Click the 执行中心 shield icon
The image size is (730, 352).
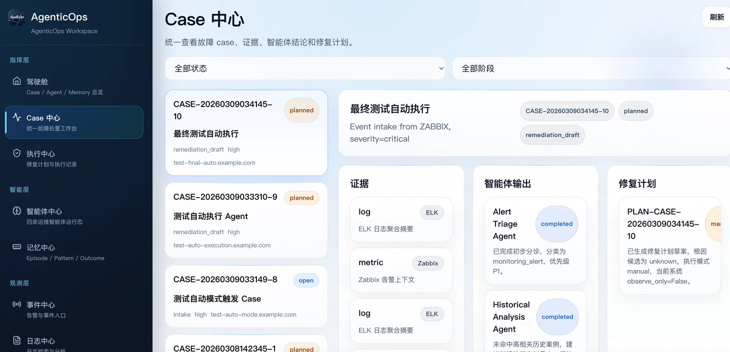point(17,153)
